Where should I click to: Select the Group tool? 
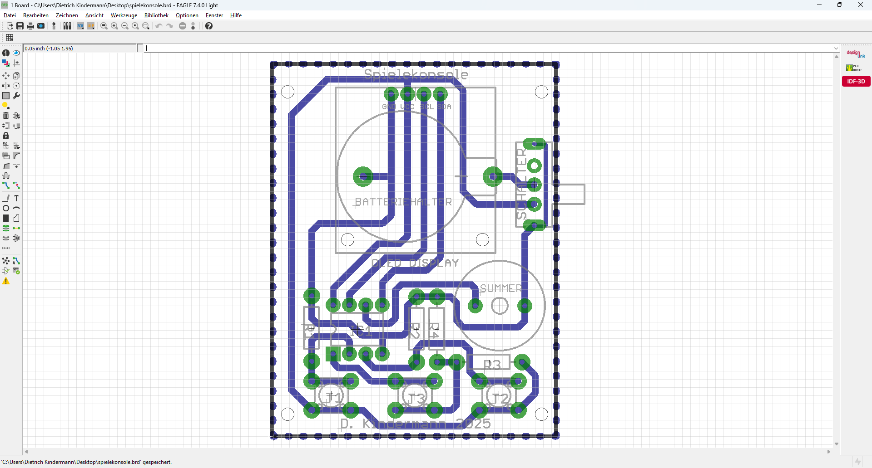click(x=6, y=96)
